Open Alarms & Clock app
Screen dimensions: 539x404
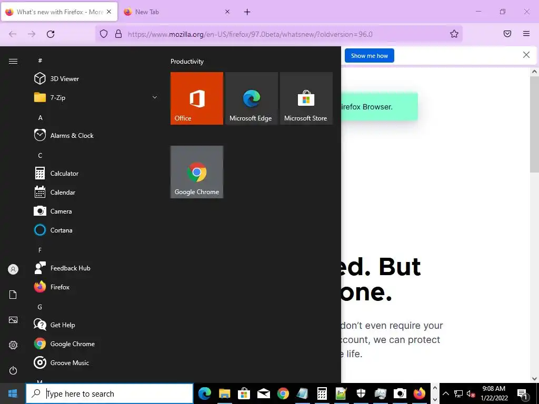pos(96,135)
